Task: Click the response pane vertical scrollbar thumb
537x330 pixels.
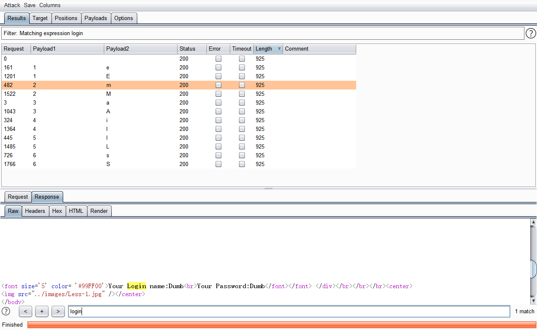Action: (533, 269)
